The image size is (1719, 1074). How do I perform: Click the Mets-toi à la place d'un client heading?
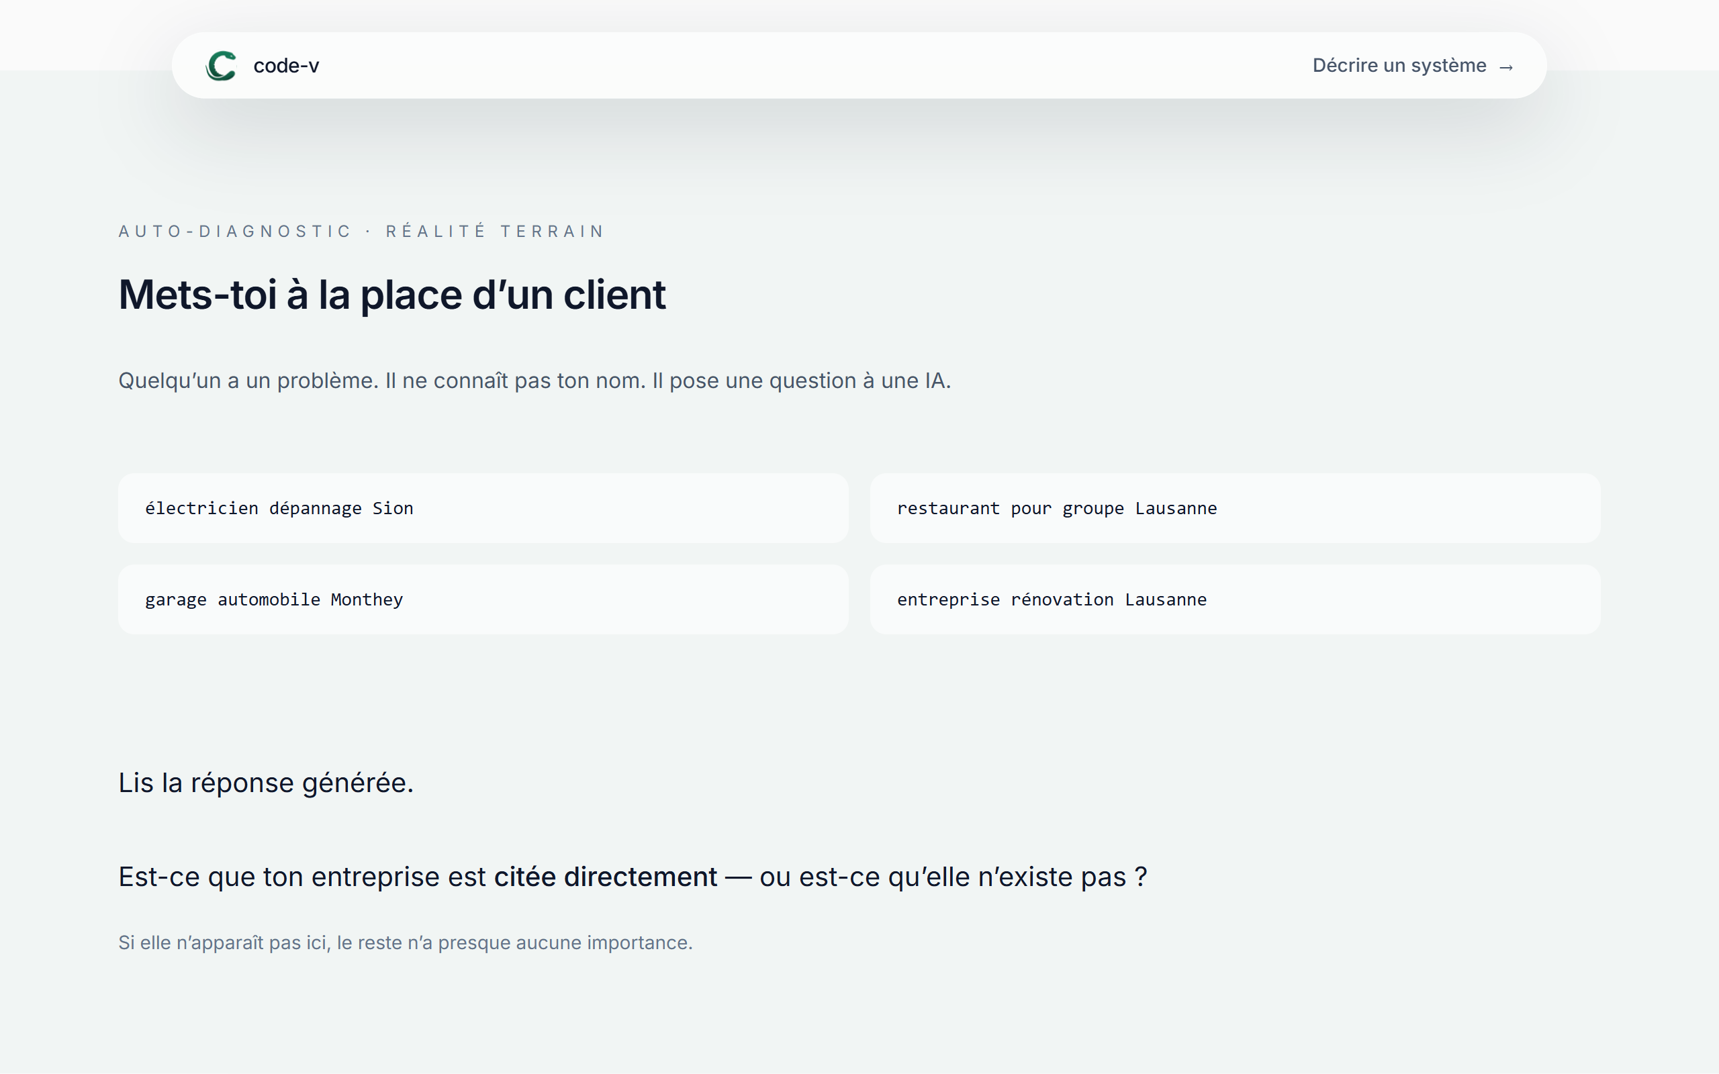(391, 295)
